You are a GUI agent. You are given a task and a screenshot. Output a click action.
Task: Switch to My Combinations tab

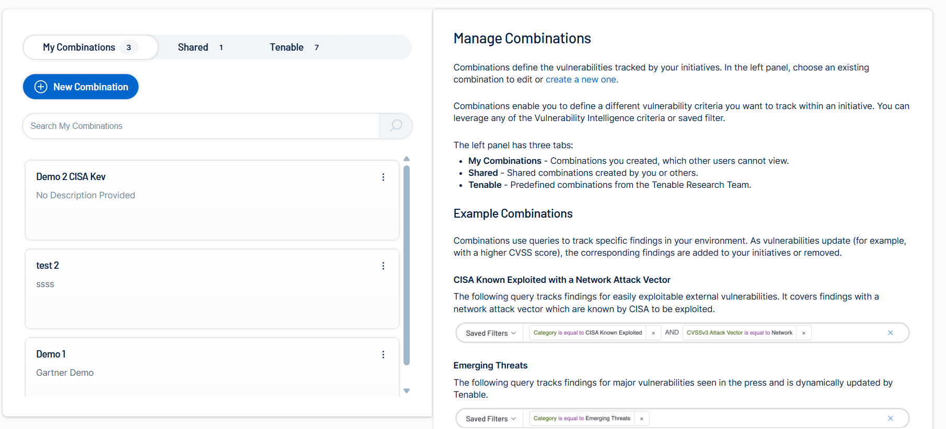(x=90, y=47)
